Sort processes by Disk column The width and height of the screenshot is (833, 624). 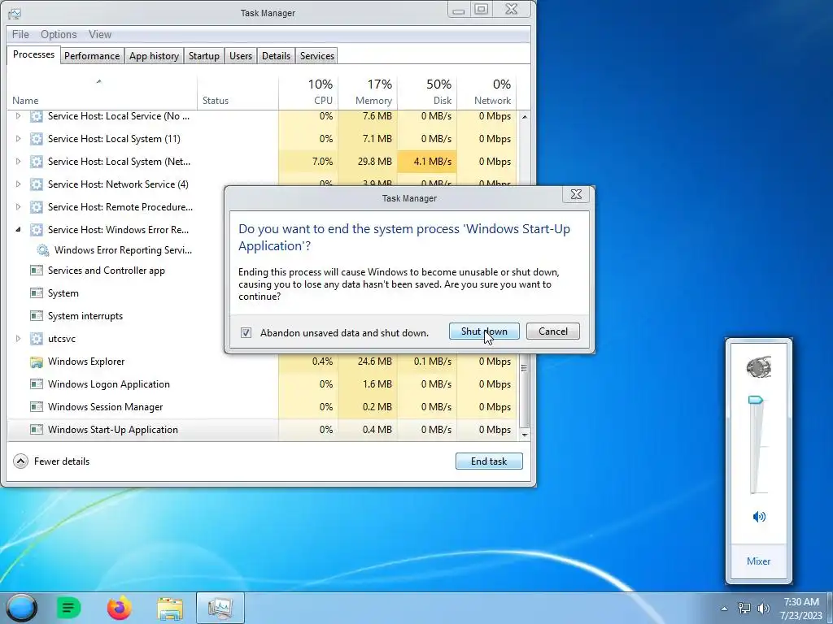(428, 91)
